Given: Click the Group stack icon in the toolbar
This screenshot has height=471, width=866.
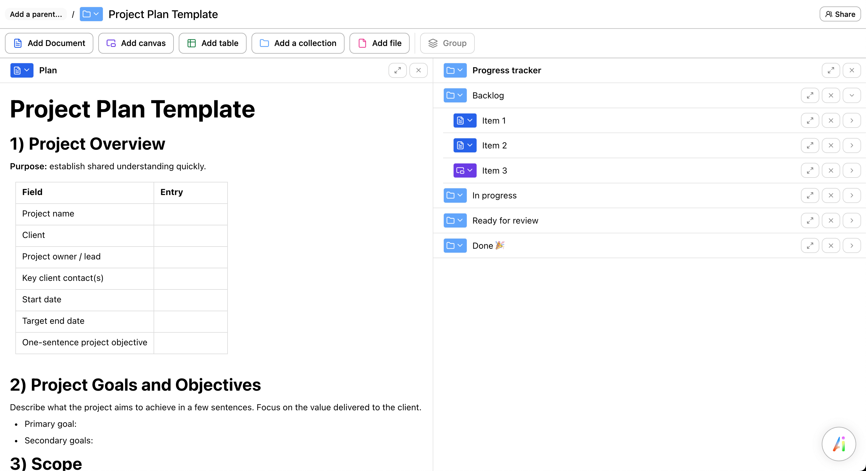Looking at the screenshot, I should 433,43.
